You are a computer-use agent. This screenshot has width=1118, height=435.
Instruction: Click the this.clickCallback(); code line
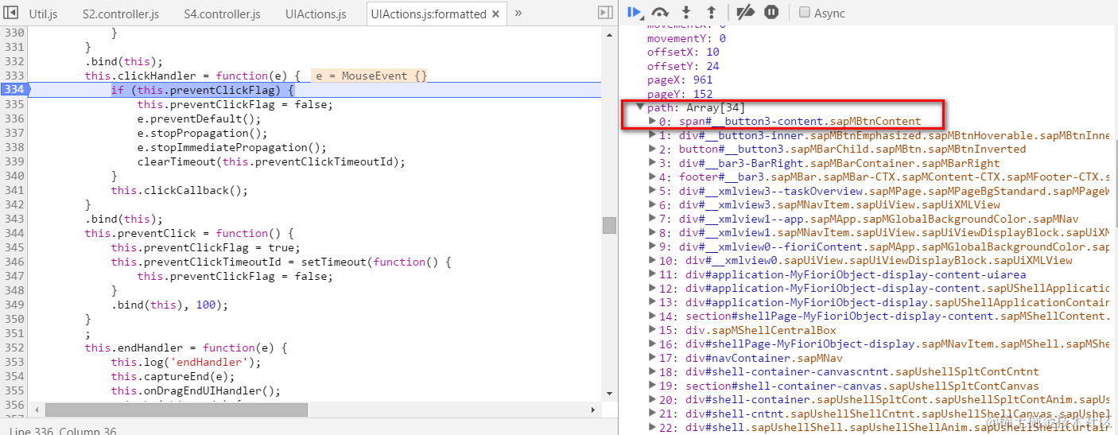pyautogui.click(x=180, y=190)
